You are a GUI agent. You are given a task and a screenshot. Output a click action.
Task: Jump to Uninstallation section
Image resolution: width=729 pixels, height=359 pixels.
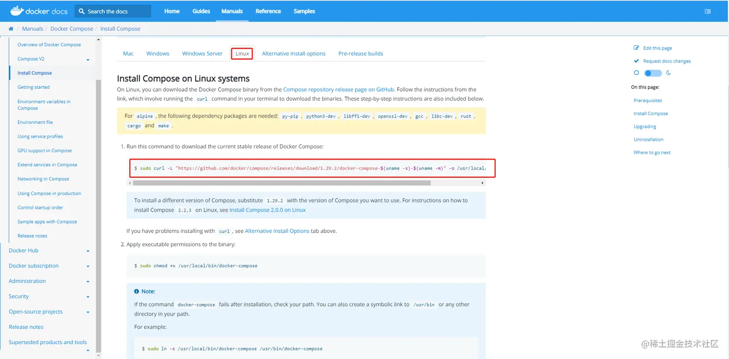click(648, 140)
